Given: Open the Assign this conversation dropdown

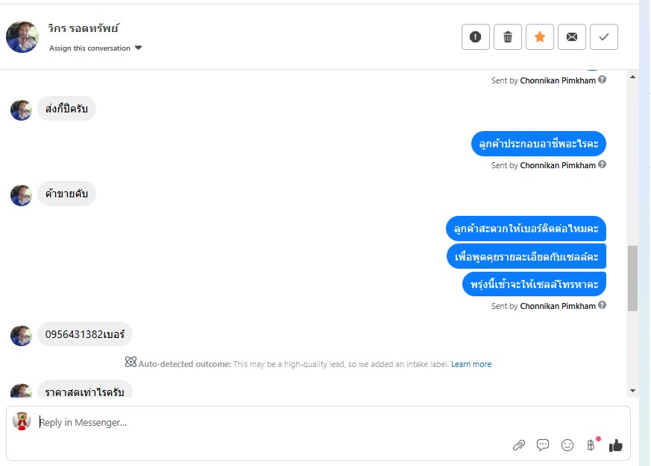Looking at the screenshot, I should pyautogui.click(x=95, y=48).
